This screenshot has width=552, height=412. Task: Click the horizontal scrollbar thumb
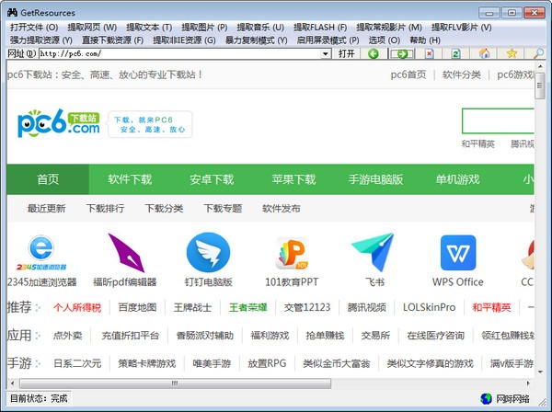point(175,383)
